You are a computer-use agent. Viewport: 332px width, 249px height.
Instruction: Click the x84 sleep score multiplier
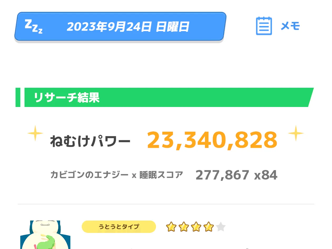click(x=266, y=175)
